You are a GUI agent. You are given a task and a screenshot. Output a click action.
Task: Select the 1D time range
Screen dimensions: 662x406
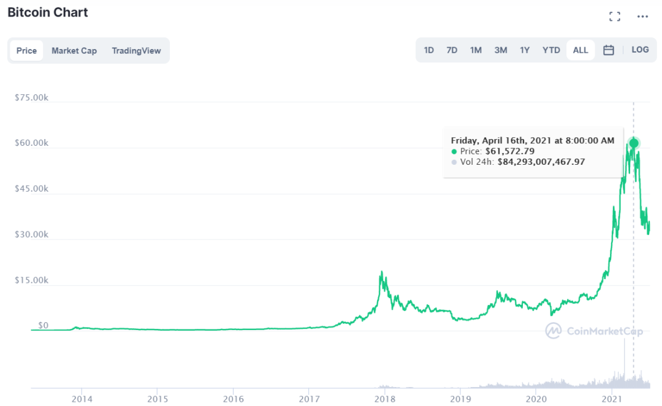[x=429, y=50]
